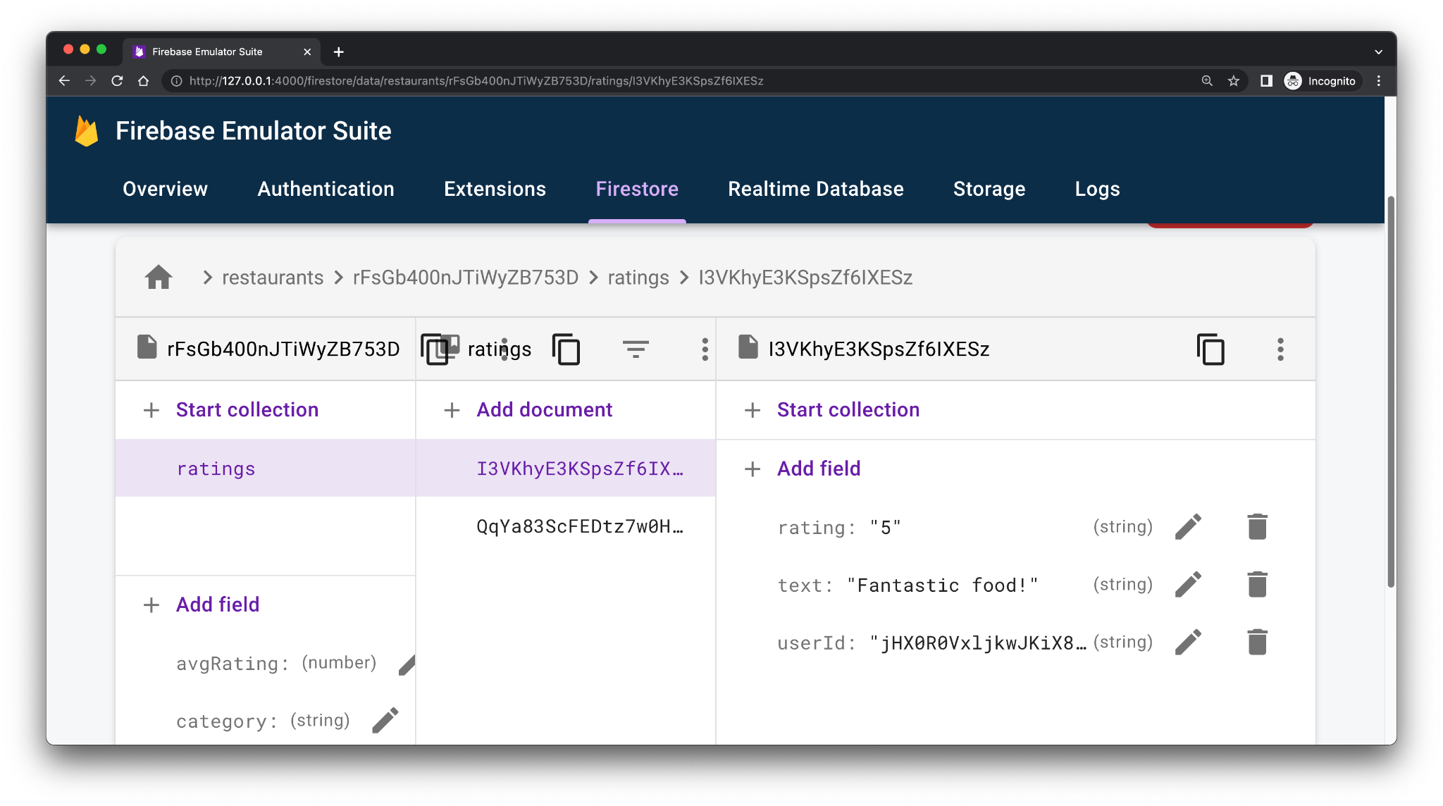The image size is (1443, 806).
Task: Click the rFsGb400nJTiWyZB753D breadcrumb item
Action: tap(466, 277)
